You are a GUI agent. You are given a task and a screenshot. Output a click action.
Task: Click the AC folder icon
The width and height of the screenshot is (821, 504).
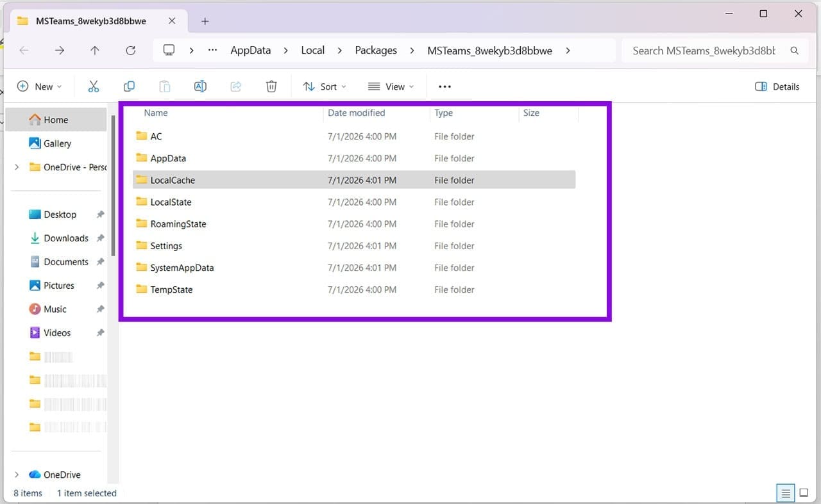(142, 136)
